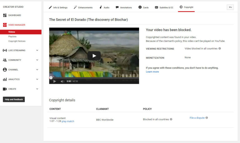Click the File a dispute link
Viewport: 240px width, 143px height.
pos(197,118)
